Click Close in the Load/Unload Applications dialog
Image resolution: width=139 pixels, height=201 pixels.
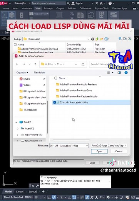pos(92,163)
